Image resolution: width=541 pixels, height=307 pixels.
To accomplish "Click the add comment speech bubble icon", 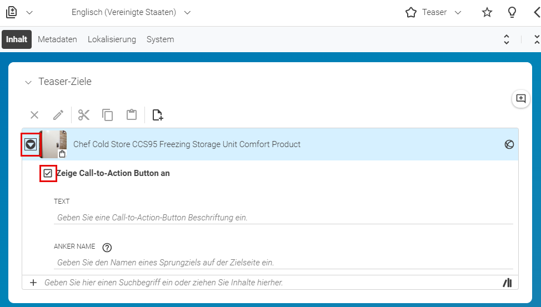I will 520,99.
